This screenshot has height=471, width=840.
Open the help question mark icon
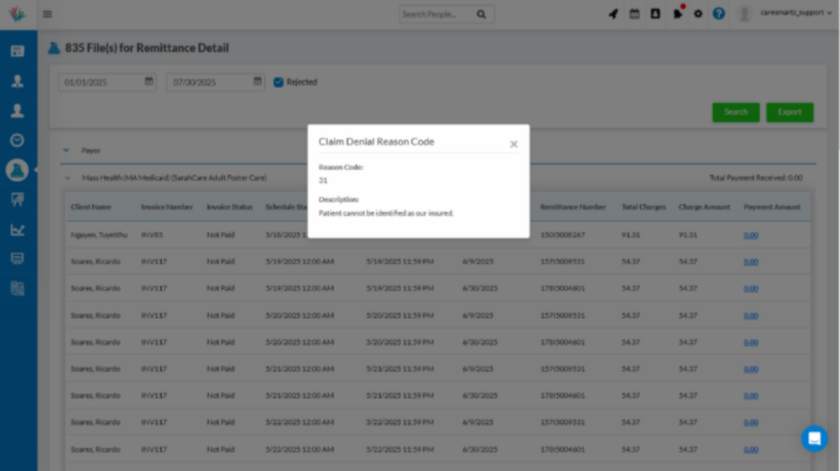pyautogui.click(x=718, y=13)
